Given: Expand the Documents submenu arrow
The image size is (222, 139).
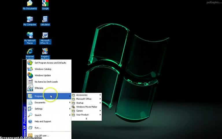Looking at the screenshot, I should pyautogui.click(x=70, y=103).
